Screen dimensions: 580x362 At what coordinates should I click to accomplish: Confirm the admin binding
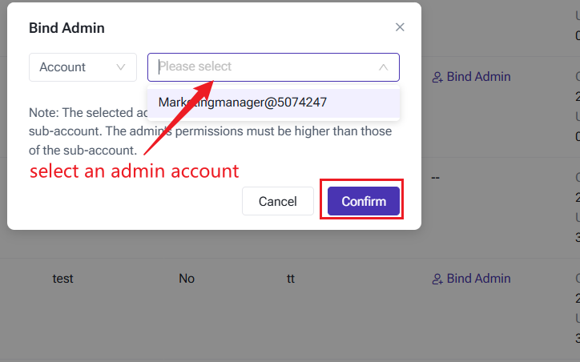pos(364,202)
